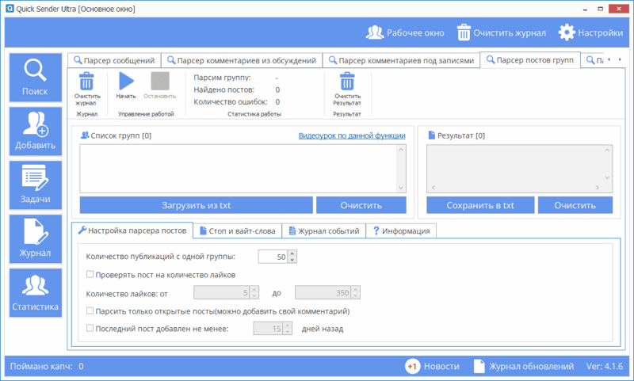The height and width of the screenshot is (381, 634).
Task: Open the Видеоурок по данной функции link
Action: tap(351, 135)
